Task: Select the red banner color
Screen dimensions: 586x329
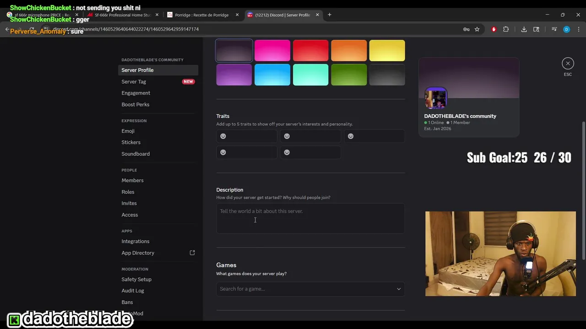Action: (310, 50)
